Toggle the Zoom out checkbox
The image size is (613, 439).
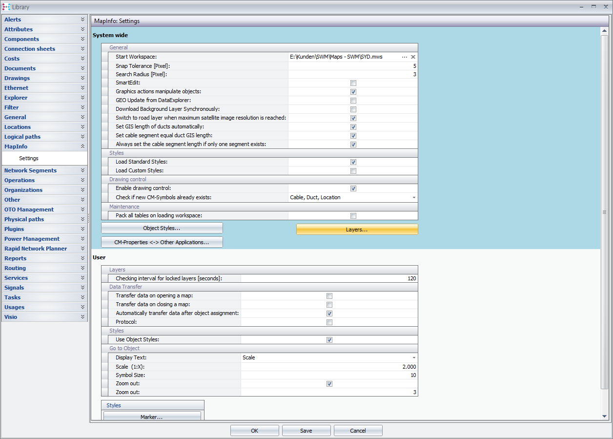329,384
